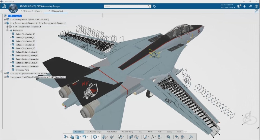
Task: Switch to CAA Assembly Sample tab
Action: tap(94, 132)
